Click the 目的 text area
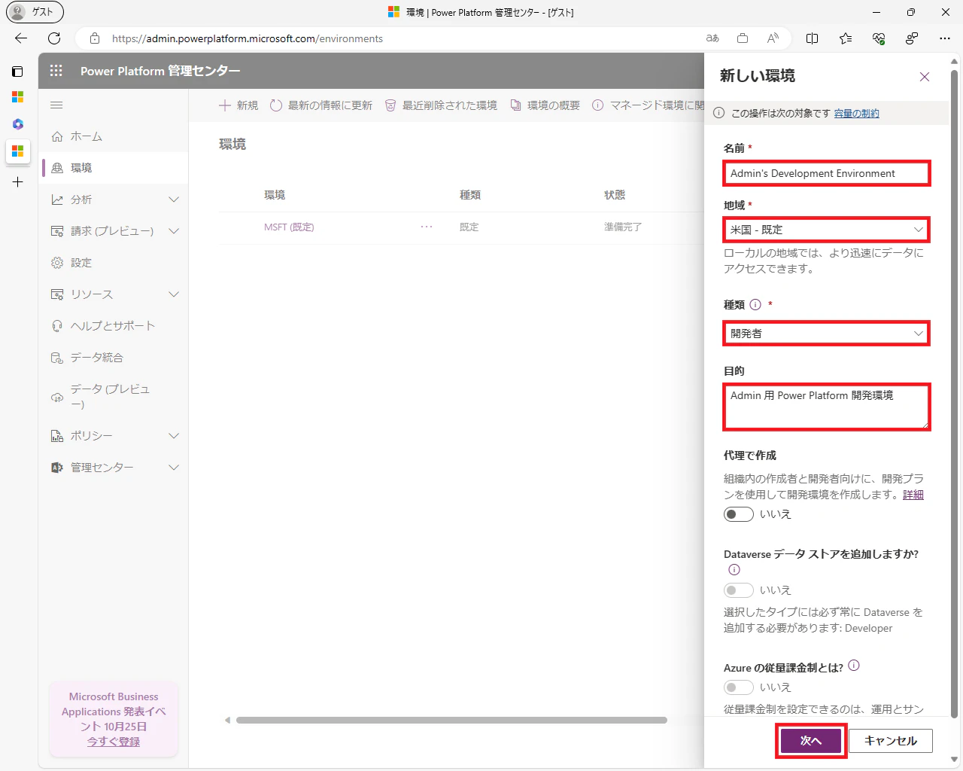The height and width of the screenshot is (771, 963). (826, 407)
